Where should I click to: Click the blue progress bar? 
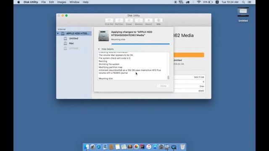click(x=140, y=44)
